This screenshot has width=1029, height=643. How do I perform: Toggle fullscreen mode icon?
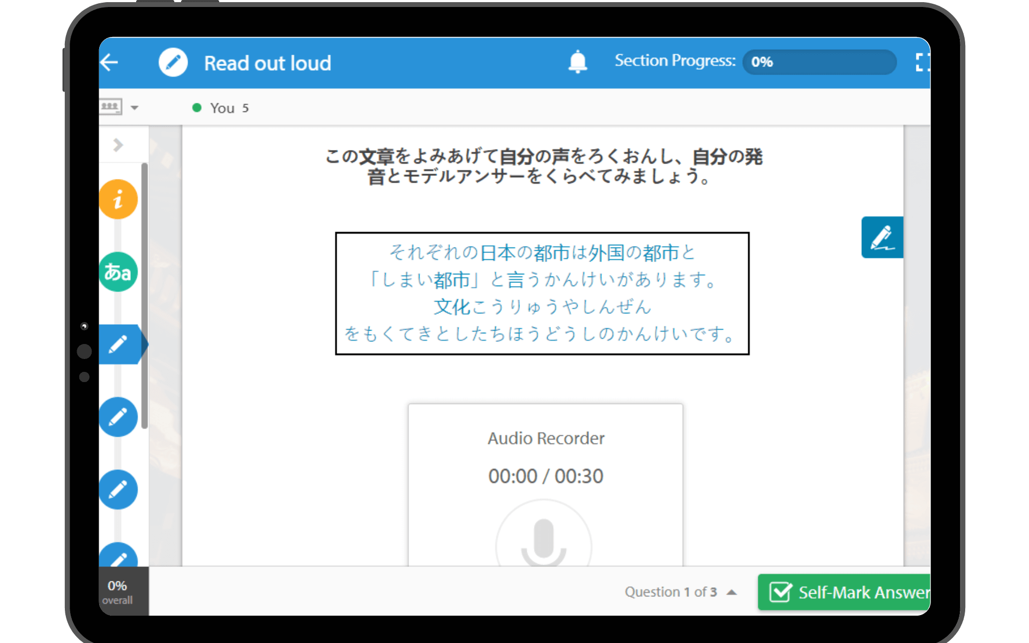[922, 63]
